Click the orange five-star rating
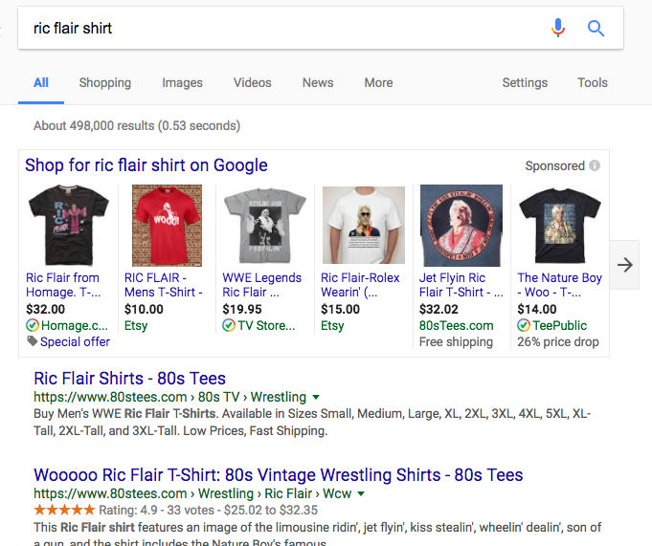This screenshot has width=652, height=546. point(64,510)
